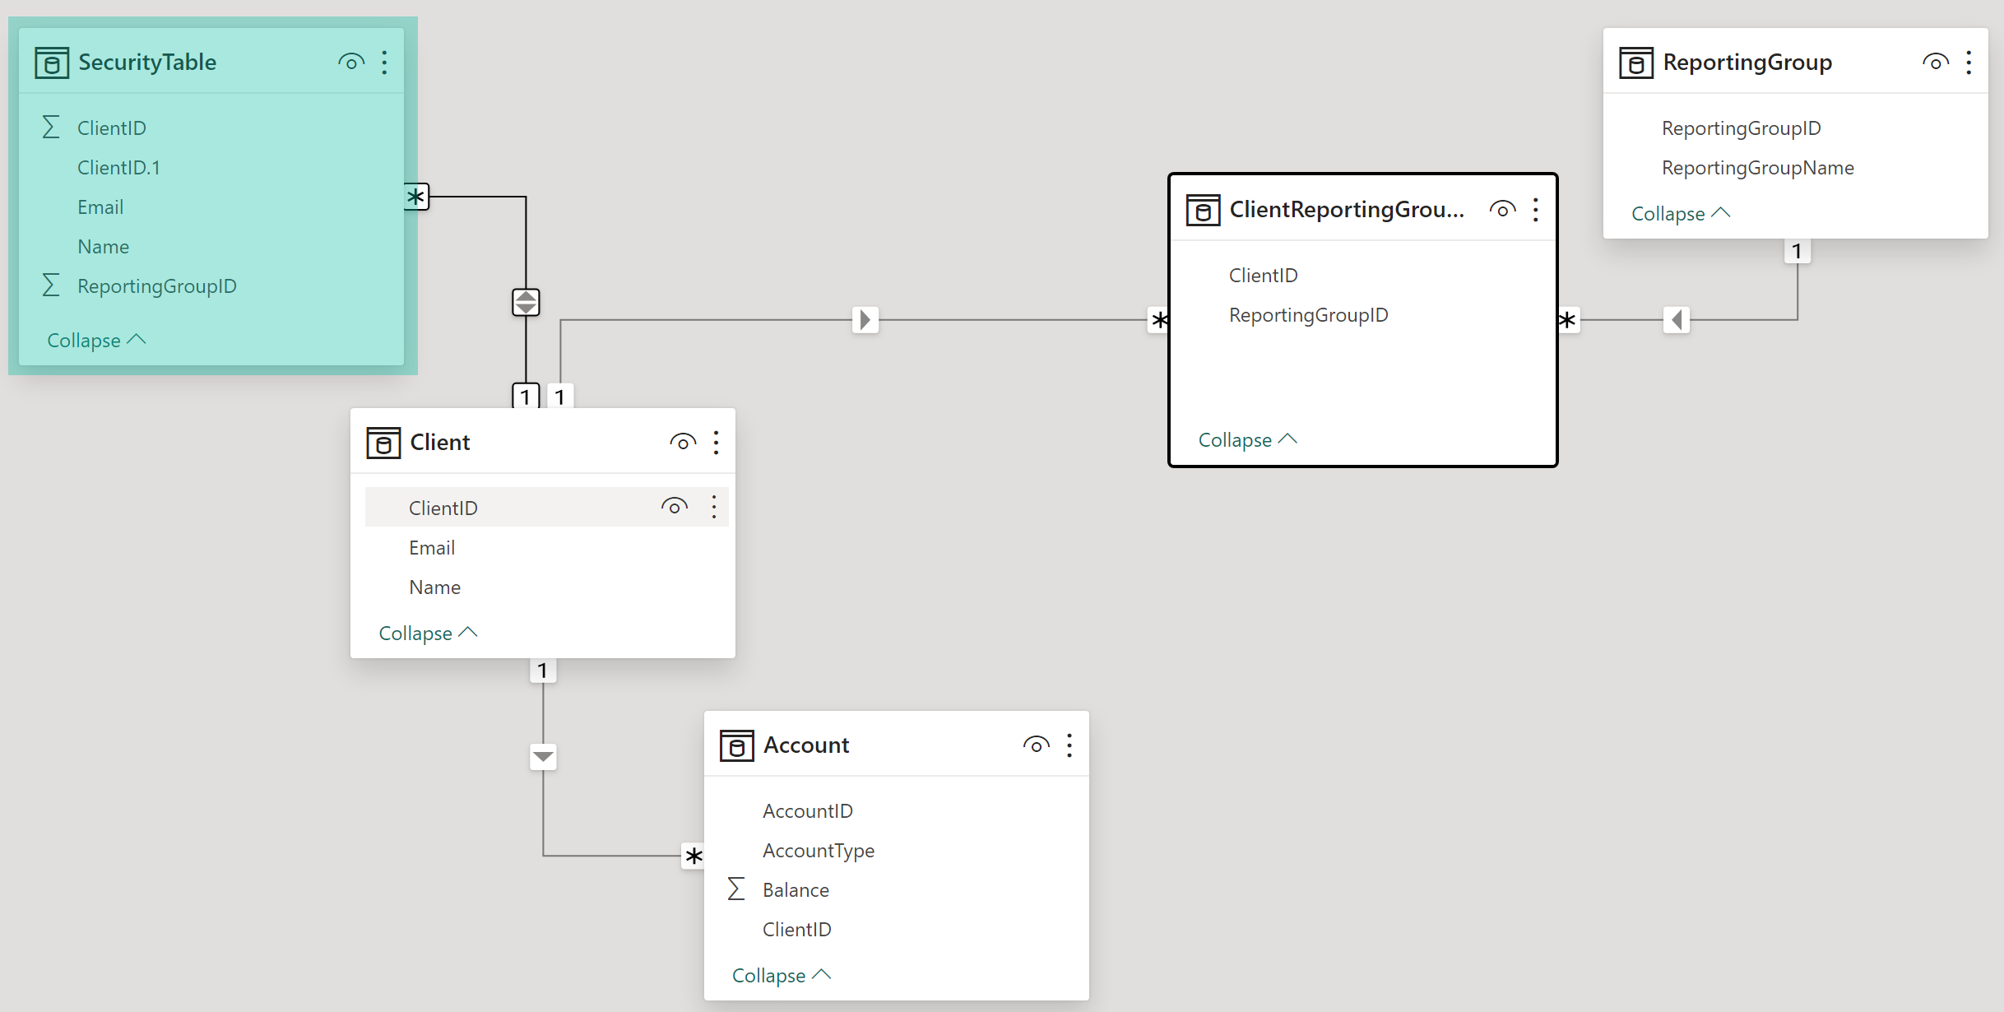This screenshot has height=1012, width=2004.
Task: Click many-side asterisk marker on SecurityTable
Action: point(416,197)
